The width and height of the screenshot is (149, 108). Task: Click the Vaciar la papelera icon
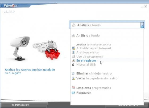coord(73,78)
